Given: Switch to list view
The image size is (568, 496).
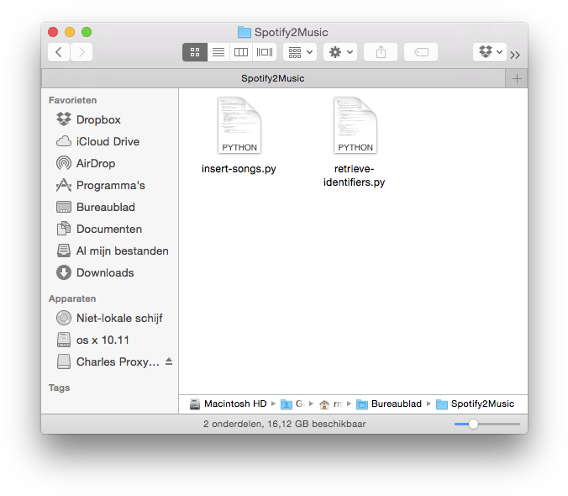Looking at the screenshot, I should coord(218,52).
